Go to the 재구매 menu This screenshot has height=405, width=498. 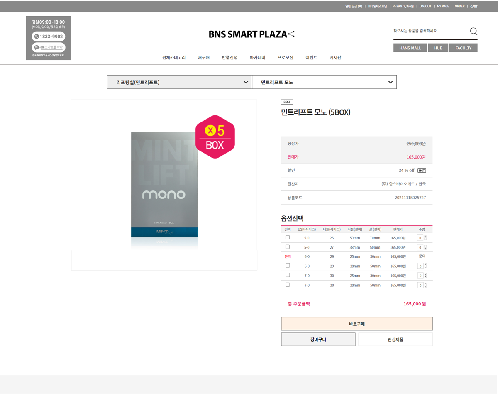pos(204,58)
